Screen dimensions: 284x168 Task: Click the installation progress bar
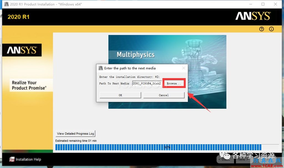point(167,147)
